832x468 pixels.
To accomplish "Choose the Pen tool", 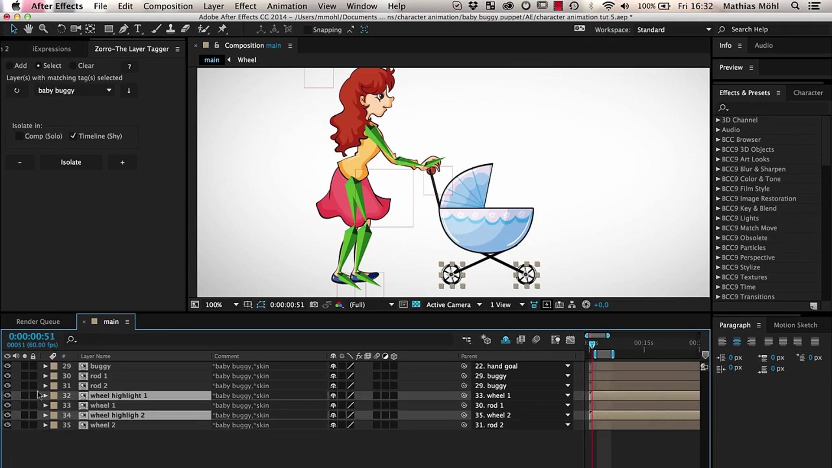I will click(x=123, y=29).
